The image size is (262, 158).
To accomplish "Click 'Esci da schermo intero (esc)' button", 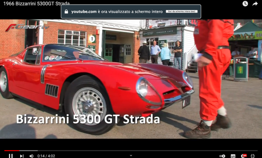I will 182,11.
